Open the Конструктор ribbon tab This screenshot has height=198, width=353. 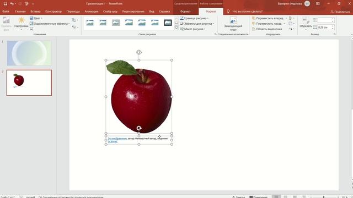(x=54, y=12)
